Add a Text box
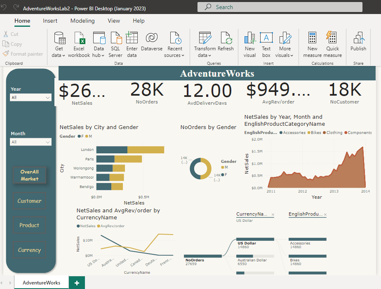381x289 pixels. 266,38
